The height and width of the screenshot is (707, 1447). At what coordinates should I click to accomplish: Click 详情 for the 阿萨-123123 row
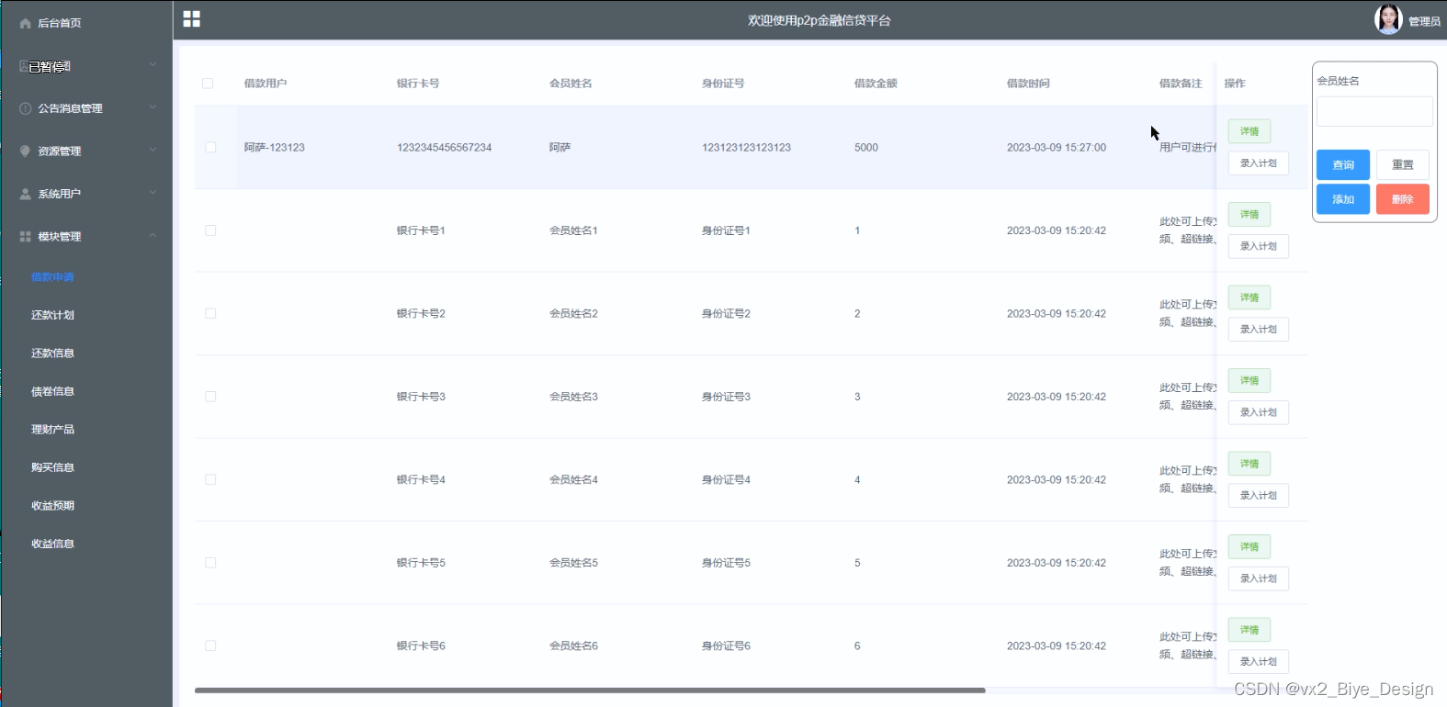click(1249, 131)
